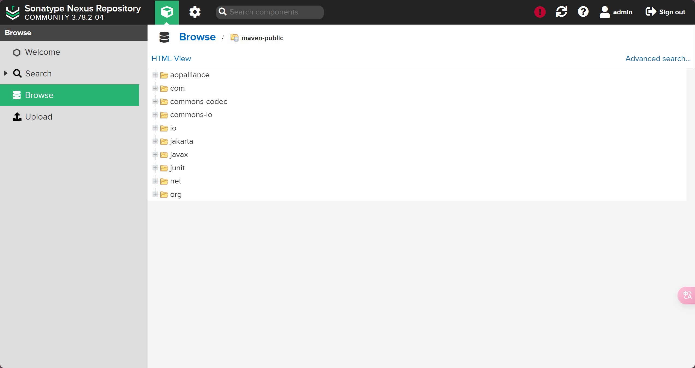Expand the Search sidebar arrow
695x368 pixels.
pos(6,73)
